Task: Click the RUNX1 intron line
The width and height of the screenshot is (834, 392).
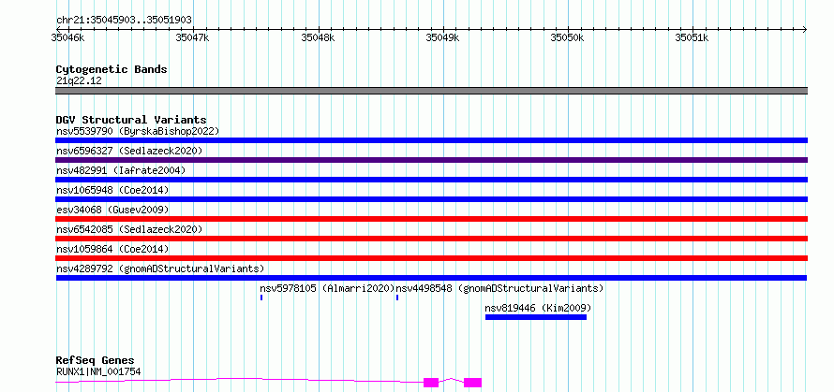Action: coord(239,379)
